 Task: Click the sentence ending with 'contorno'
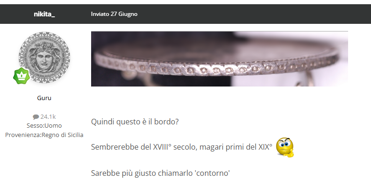pos(160,173)
